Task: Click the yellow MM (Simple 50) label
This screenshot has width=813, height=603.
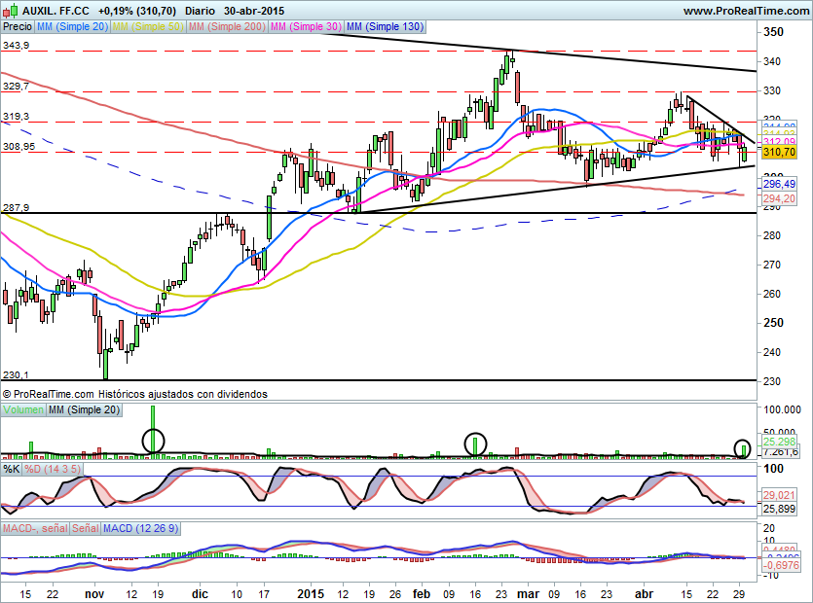Action: 149,27
